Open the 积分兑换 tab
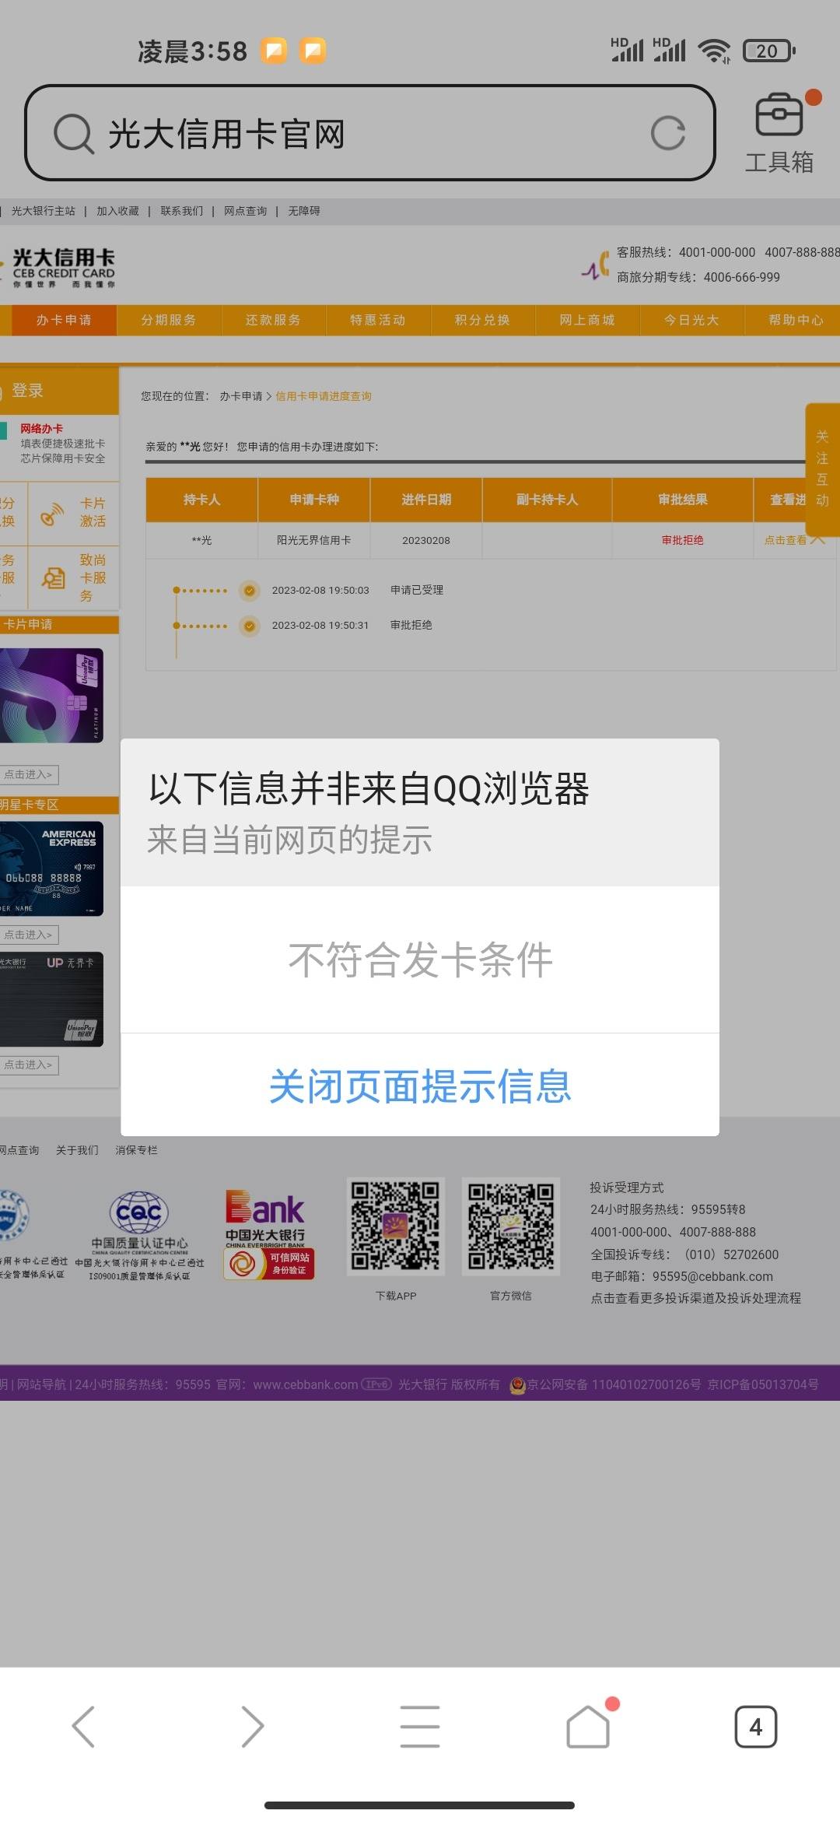 (x=482, y=320)
